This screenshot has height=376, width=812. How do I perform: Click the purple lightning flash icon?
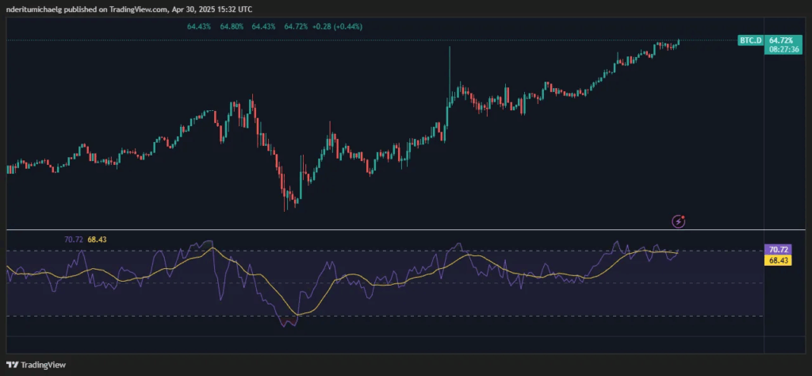coord(679,221)
